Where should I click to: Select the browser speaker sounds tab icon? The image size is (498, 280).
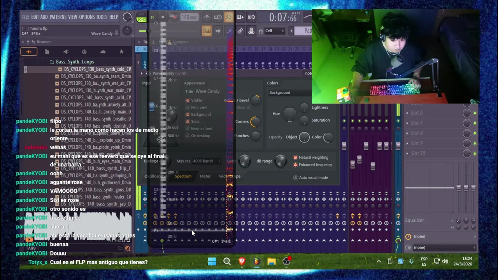66,51
